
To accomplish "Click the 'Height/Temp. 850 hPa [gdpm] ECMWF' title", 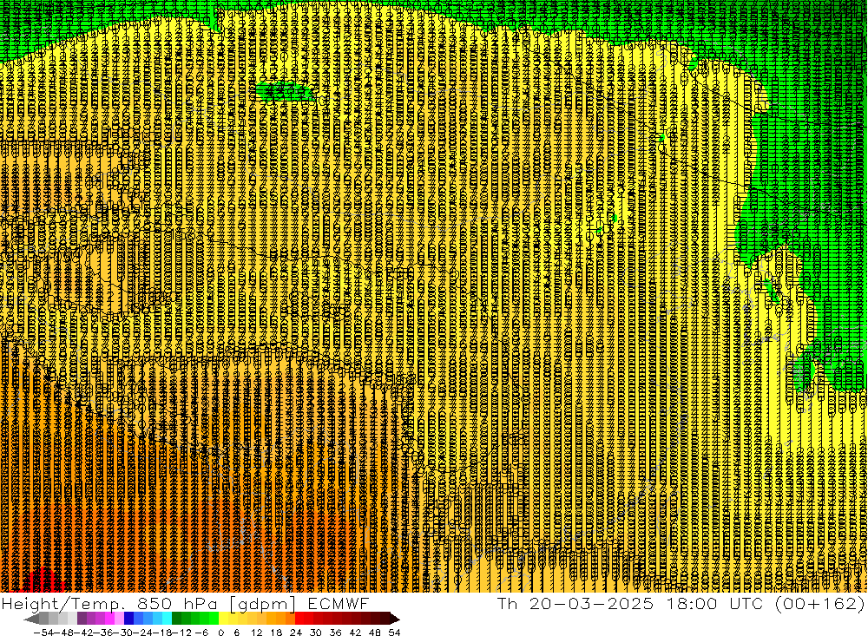I will tap(185, 603).
